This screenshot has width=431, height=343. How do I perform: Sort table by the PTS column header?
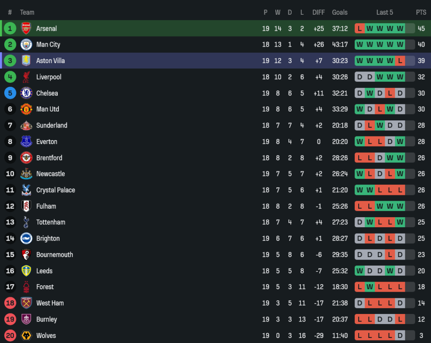(421, 12)
